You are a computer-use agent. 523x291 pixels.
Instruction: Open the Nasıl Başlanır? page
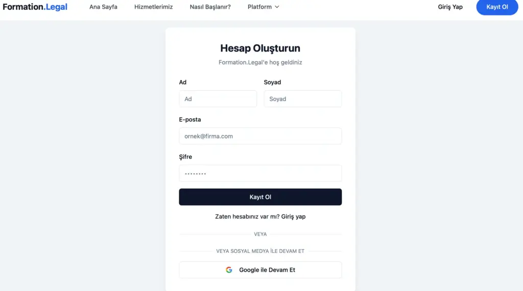coord(210,7)
